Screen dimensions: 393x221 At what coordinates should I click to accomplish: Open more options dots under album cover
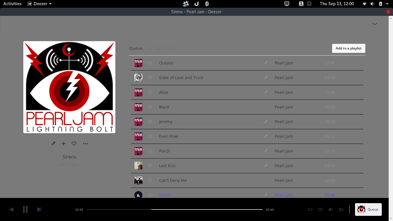(85, 144)
